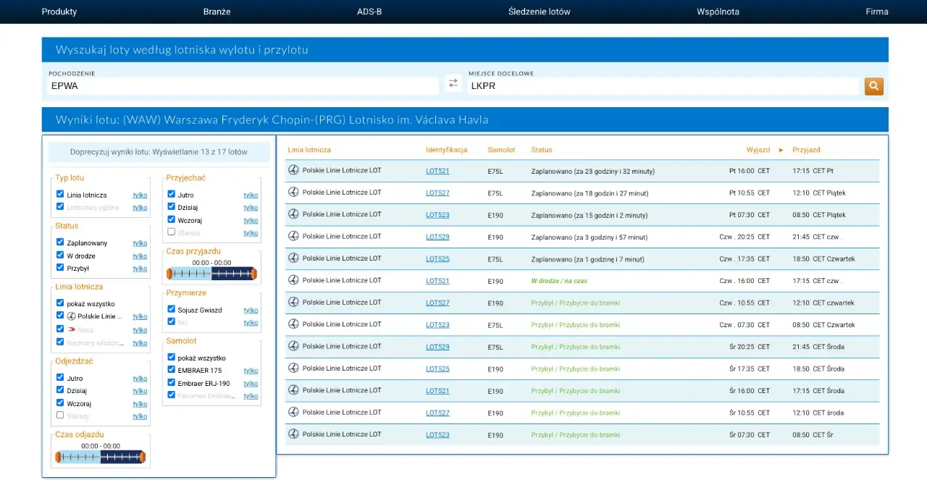Image resolution: width=927 pixels, height=480 pixels.
Task: Toggle the 'Przybył' status checkbox
Action: [60, 267]
